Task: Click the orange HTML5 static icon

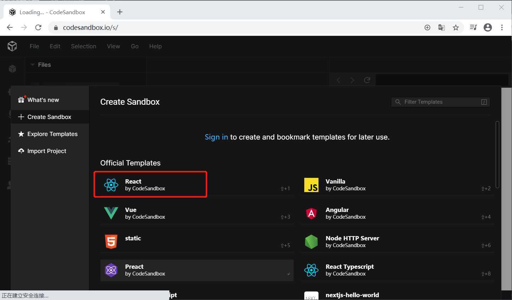Action: (x=111, y=242)
